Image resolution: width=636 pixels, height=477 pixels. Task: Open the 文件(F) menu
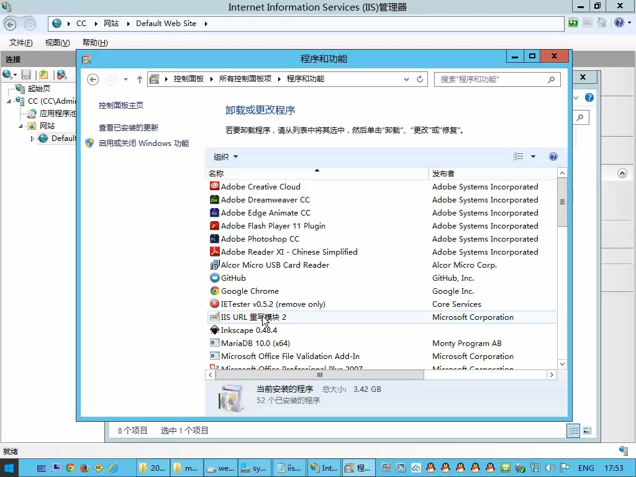(20, 43)
